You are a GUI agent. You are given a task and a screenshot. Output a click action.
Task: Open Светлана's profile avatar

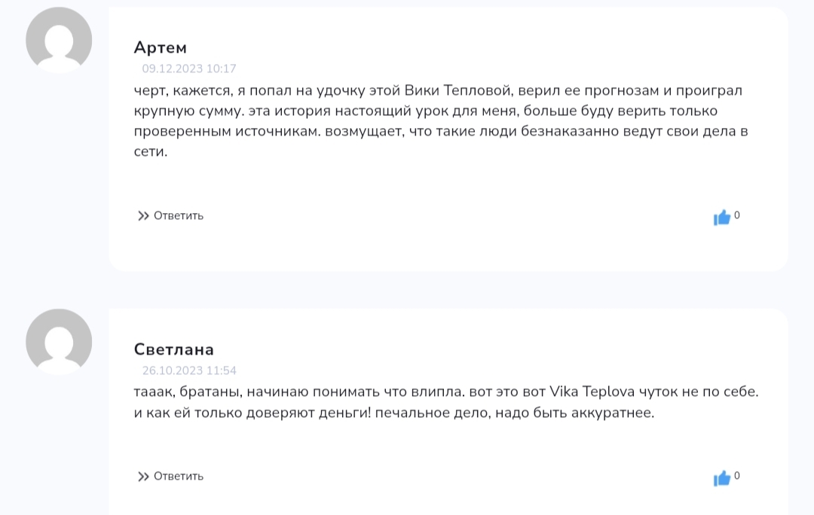[59, 341]
